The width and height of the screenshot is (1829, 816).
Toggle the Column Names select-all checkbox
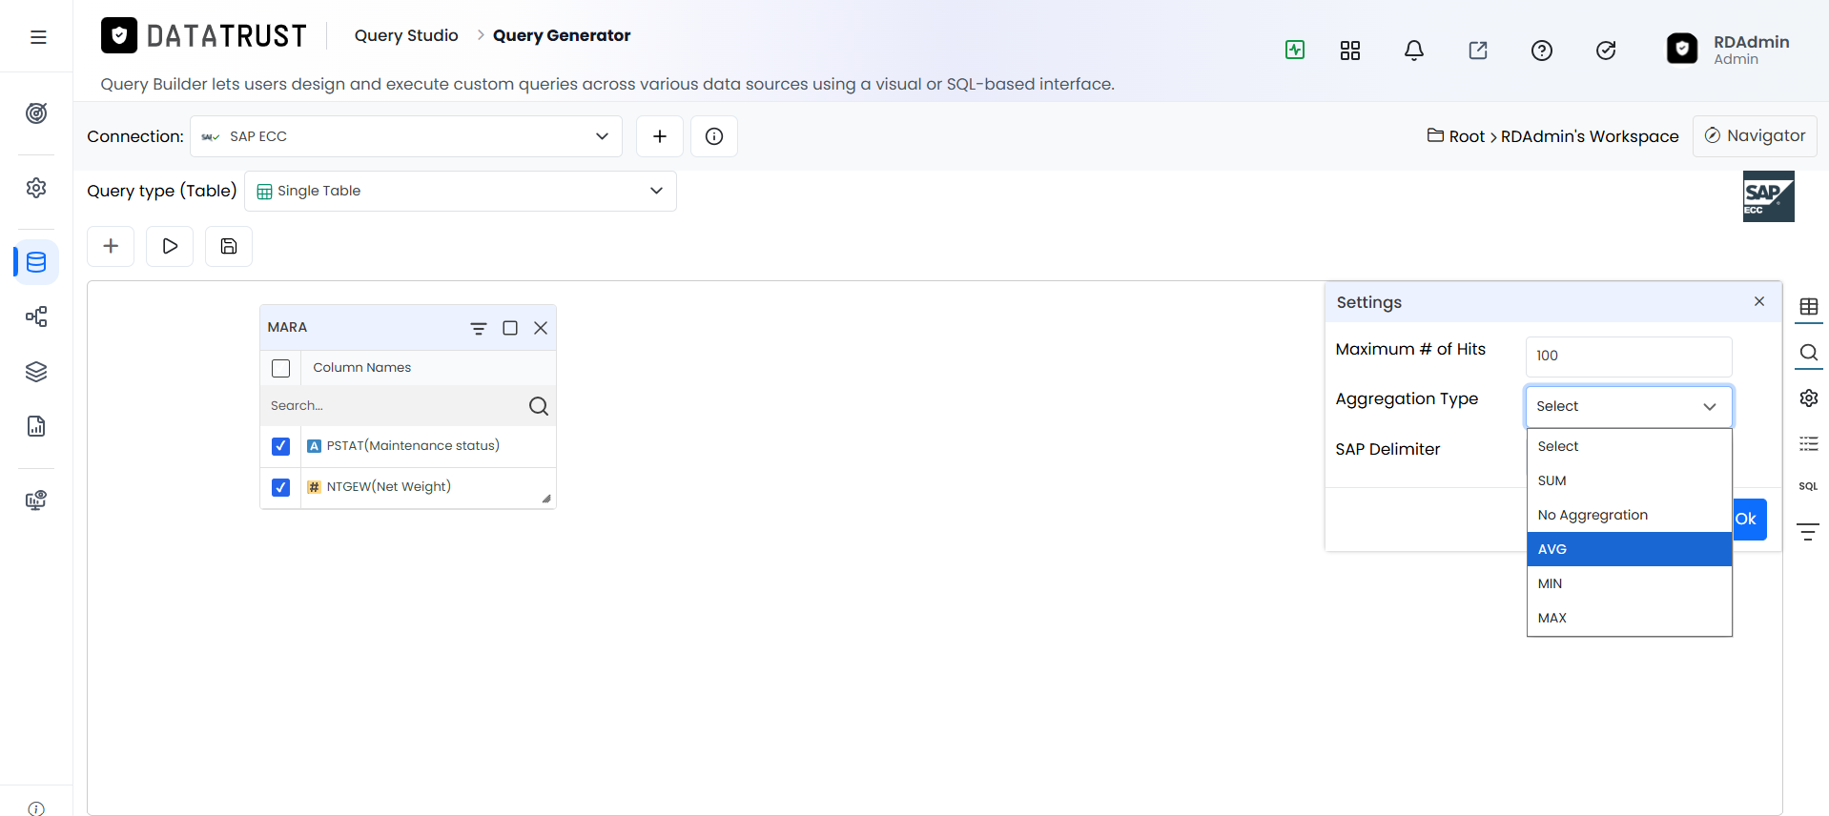280,368
